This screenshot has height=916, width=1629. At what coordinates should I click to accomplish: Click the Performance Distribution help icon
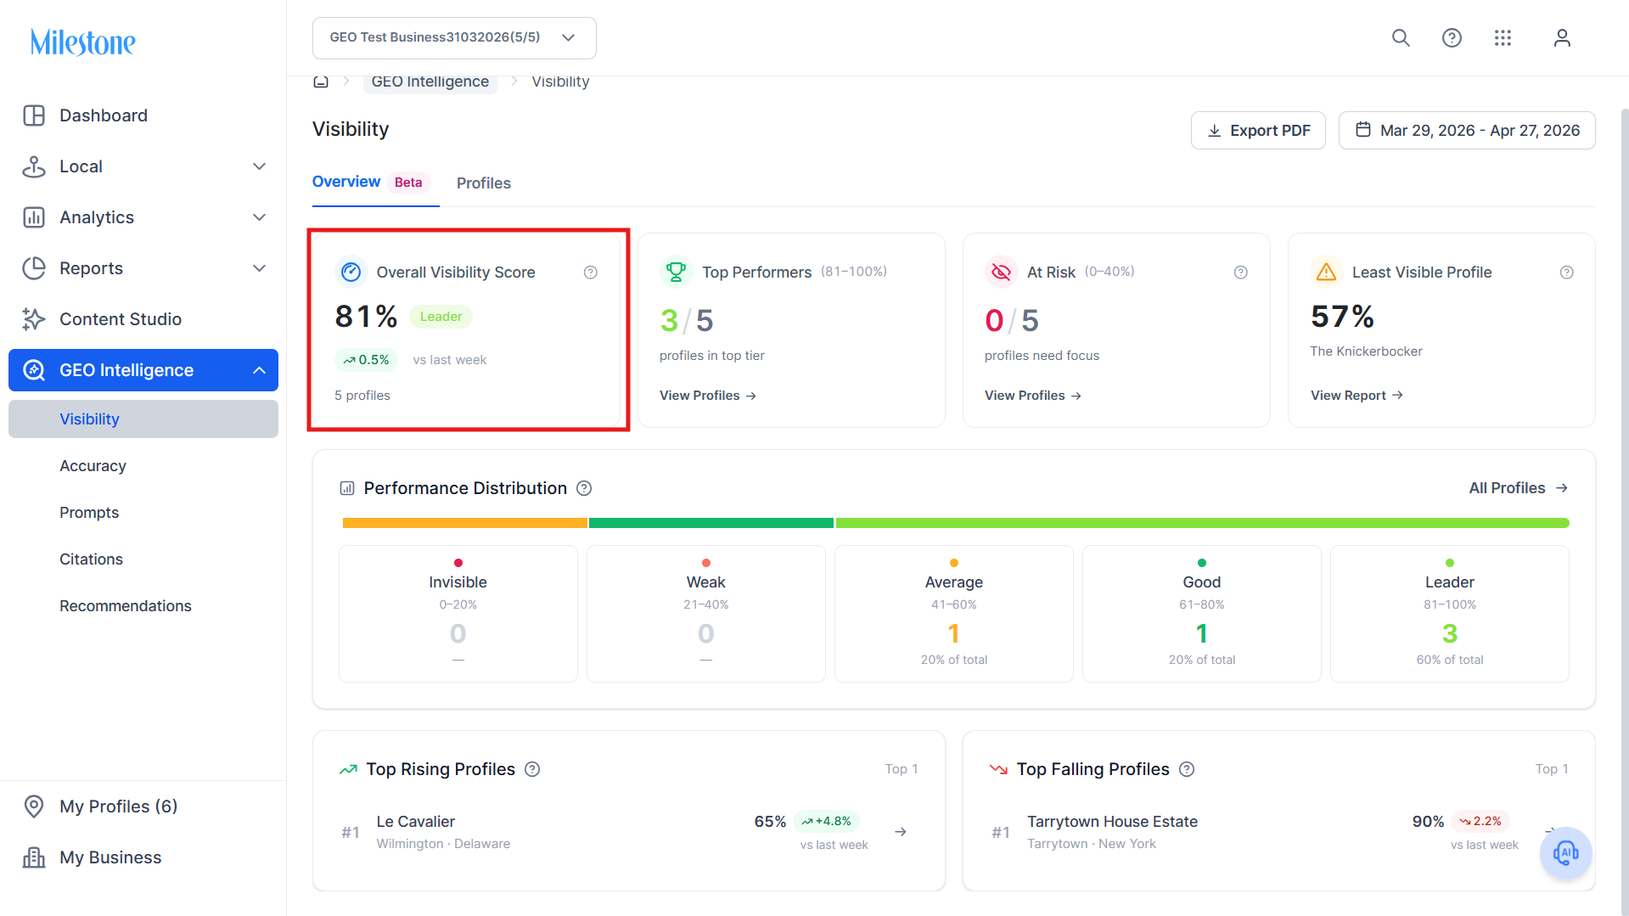click(584, 488)
